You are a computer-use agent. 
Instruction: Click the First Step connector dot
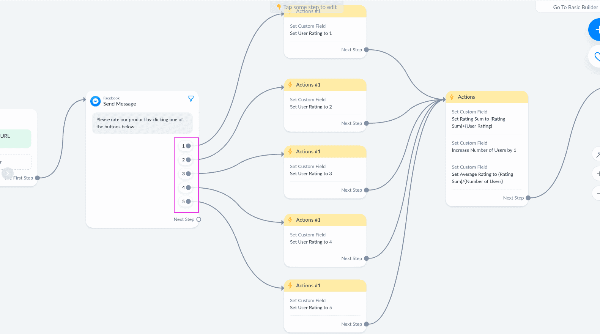tap(37, 178)
